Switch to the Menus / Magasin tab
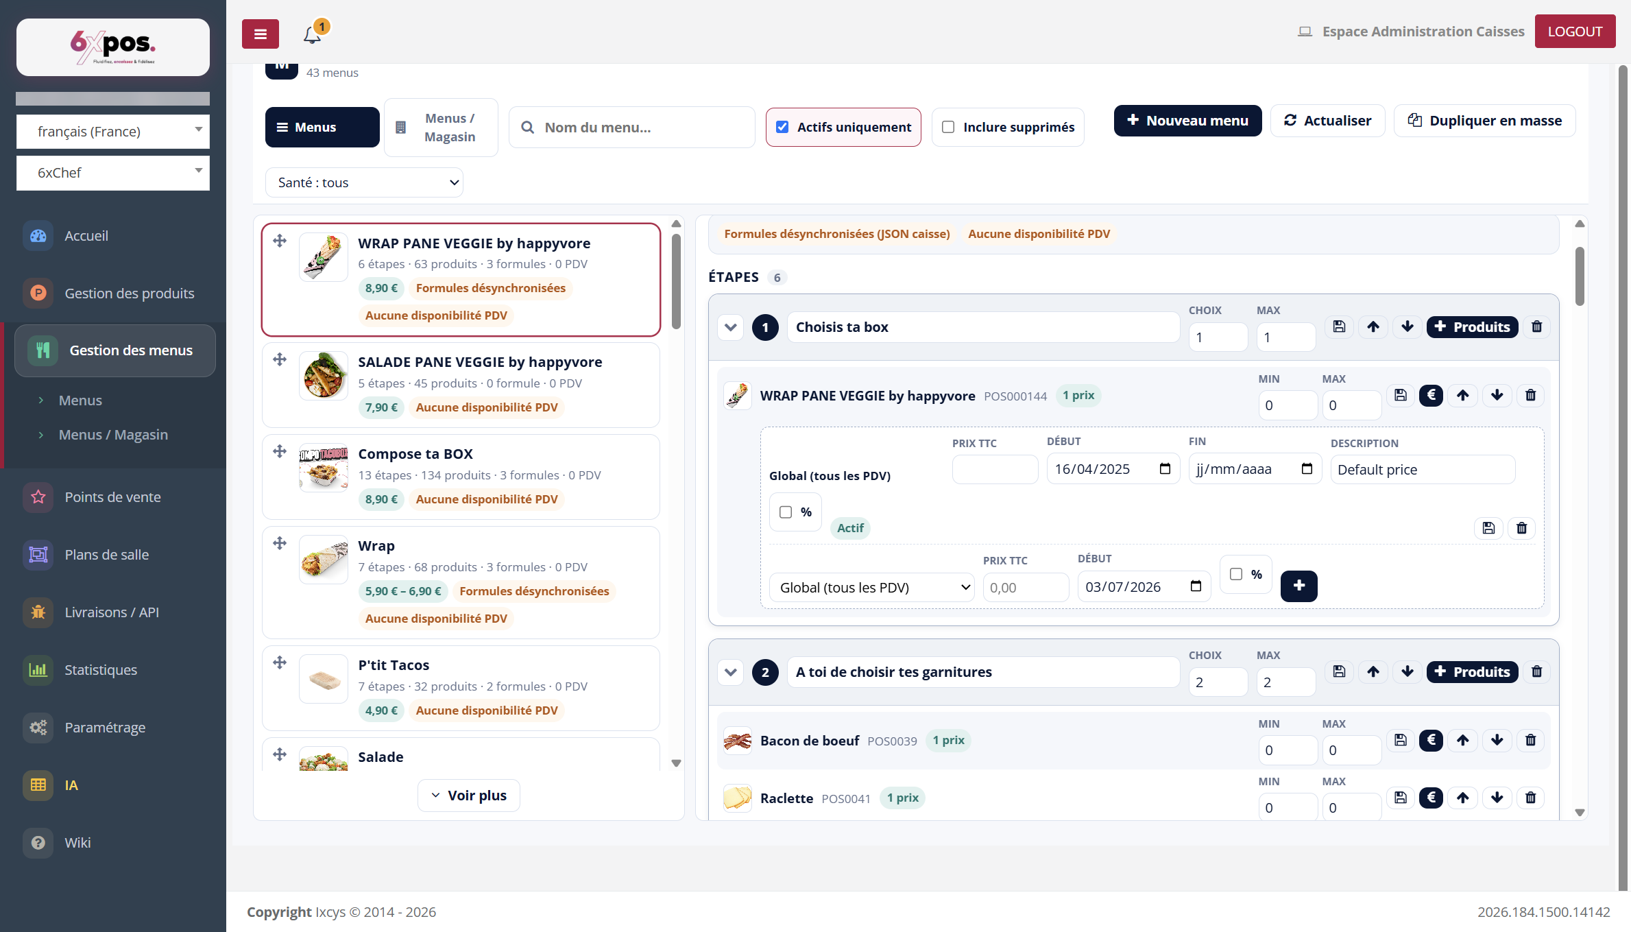Screen dimensions: 1631x932 click(442, 128)
